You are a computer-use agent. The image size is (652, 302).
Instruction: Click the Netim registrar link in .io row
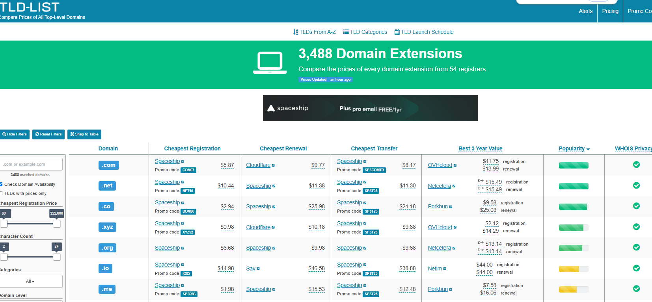click(x=435, y=269)
